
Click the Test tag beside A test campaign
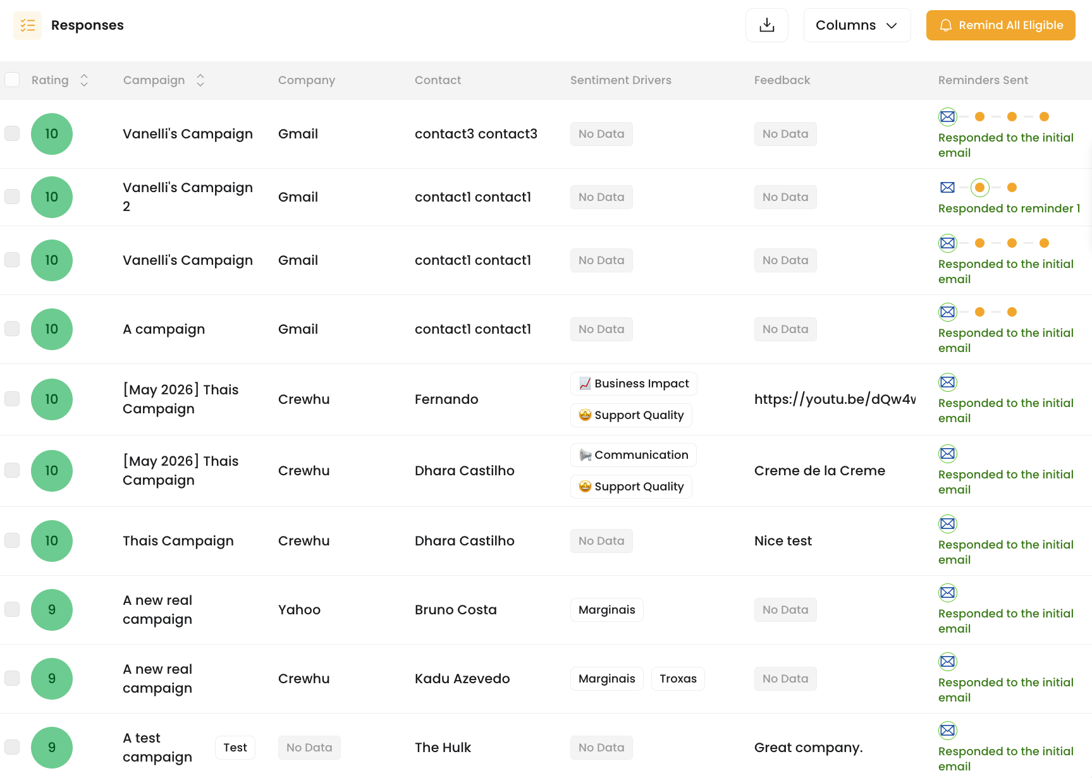tap(235, 748)
